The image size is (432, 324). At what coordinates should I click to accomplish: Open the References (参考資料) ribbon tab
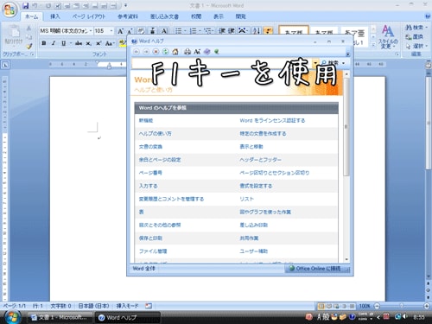[128, 16]
